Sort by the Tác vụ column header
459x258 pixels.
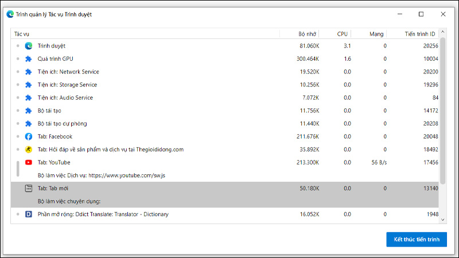145,34
